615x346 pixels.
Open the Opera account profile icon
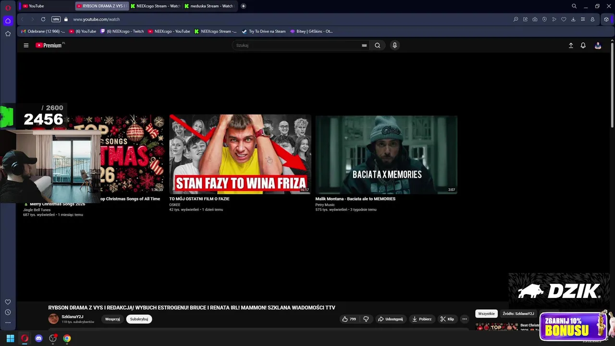point(592,19)
